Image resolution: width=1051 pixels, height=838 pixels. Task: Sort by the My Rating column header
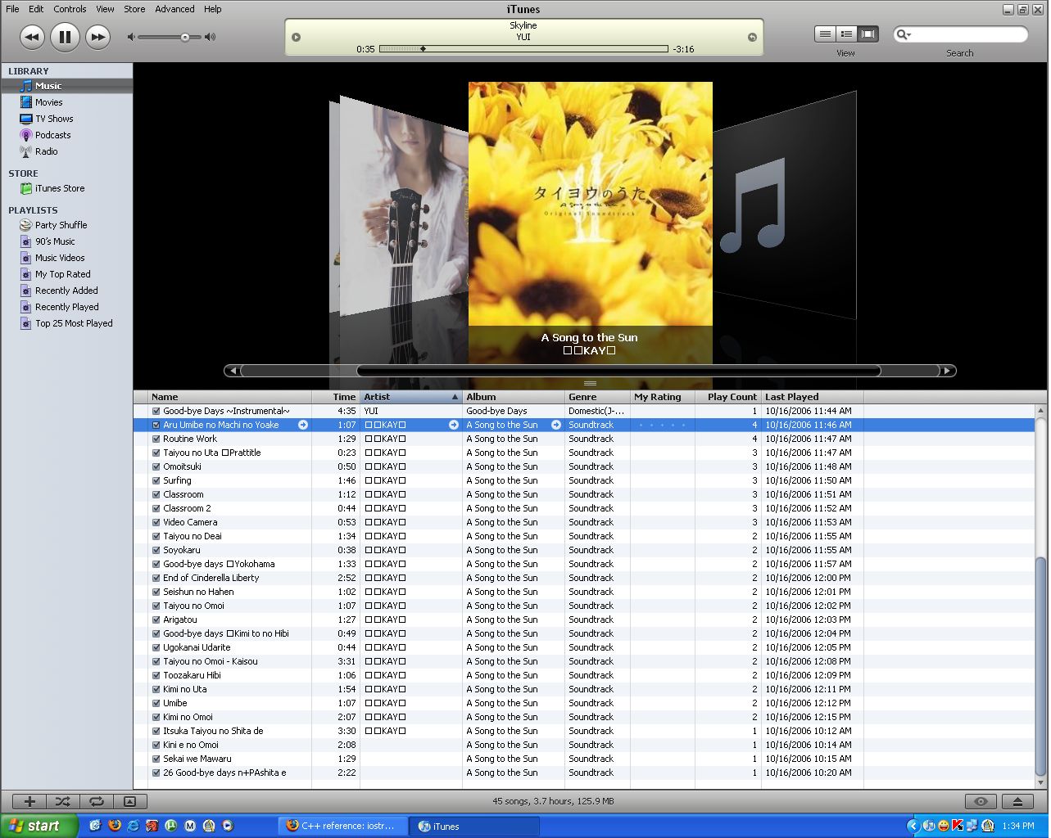point(663,397)
